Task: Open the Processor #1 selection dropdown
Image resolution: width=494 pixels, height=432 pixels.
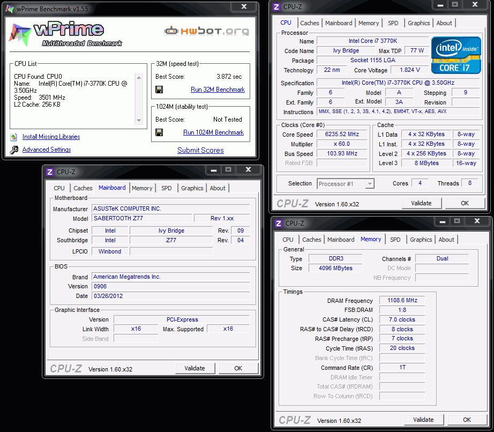Action: click(x=370, y=184)
